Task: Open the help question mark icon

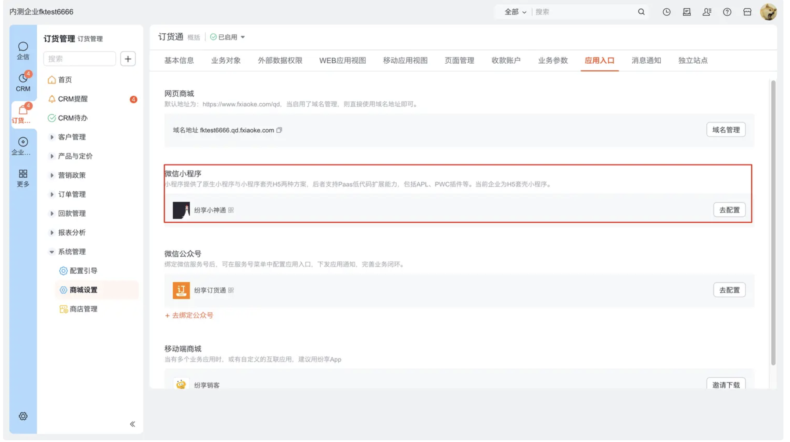Action: (x=727, y=12)
